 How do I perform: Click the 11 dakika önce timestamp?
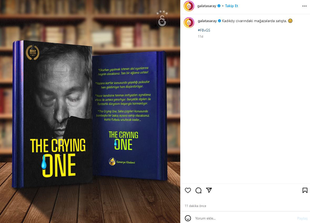pos(195,206)
